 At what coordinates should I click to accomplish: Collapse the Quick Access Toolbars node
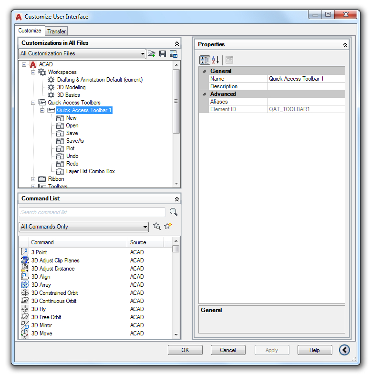[x=33, y=103]
